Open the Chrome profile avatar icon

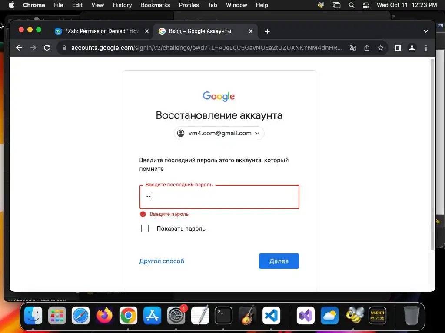point(412,48)
